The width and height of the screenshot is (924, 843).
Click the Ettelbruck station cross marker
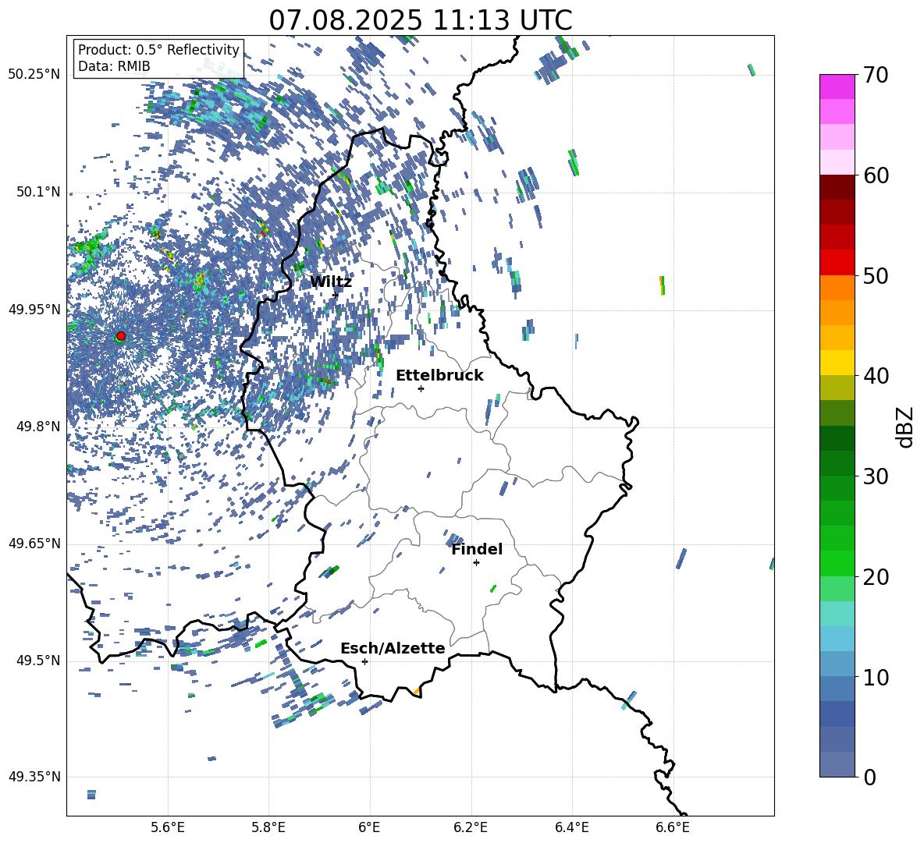421,388
